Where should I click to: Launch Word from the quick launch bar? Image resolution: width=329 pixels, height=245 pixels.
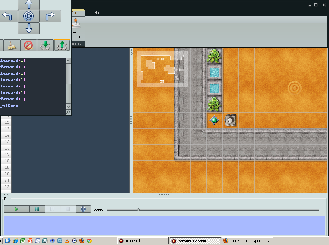click(x=37, y=241)
